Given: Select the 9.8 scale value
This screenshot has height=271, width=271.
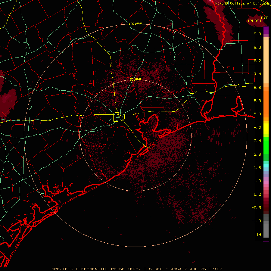Looking at the screenshot, I should [x=257, y=34].
